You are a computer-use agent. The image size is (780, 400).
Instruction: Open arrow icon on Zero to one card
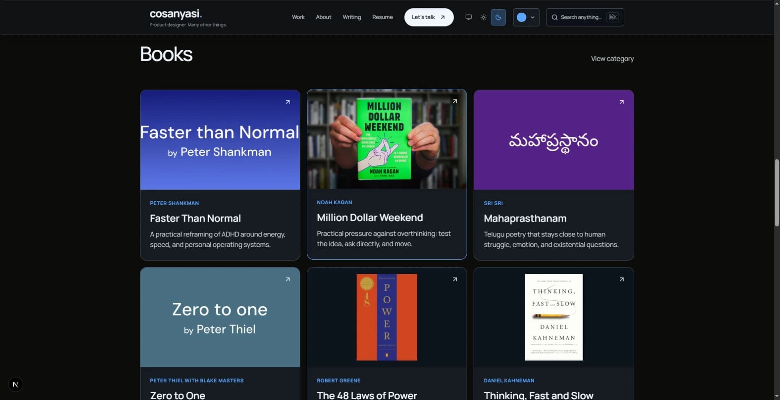click(288, 280)
